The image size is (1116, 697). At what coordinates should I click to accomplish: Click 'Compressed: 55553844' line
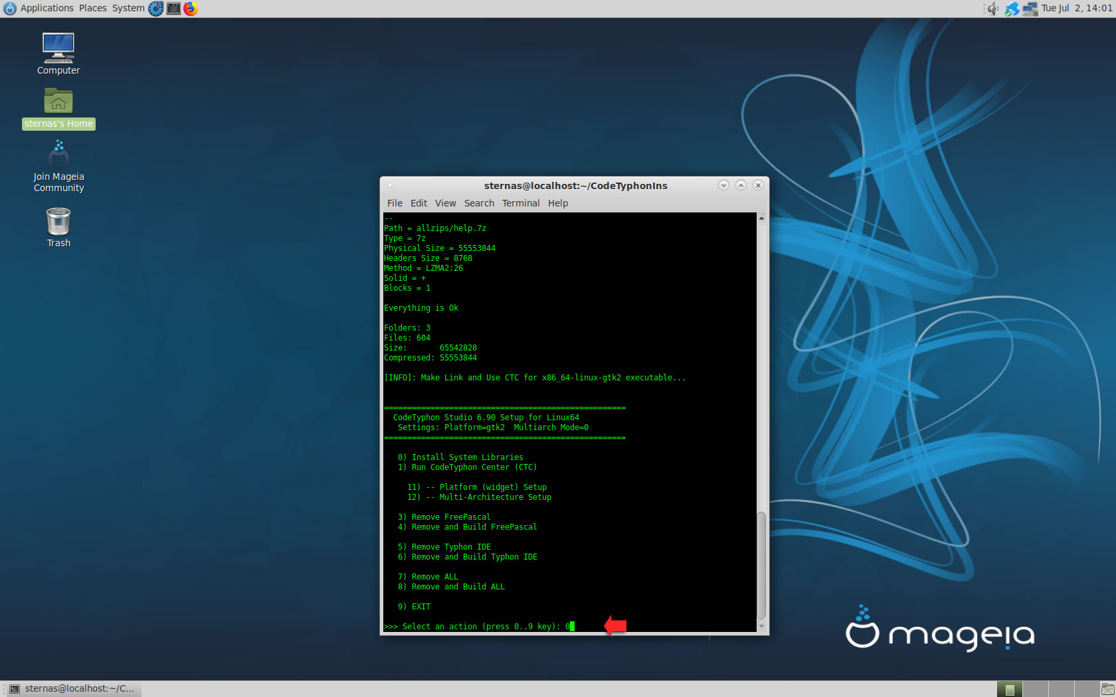(x=430, y=358)
